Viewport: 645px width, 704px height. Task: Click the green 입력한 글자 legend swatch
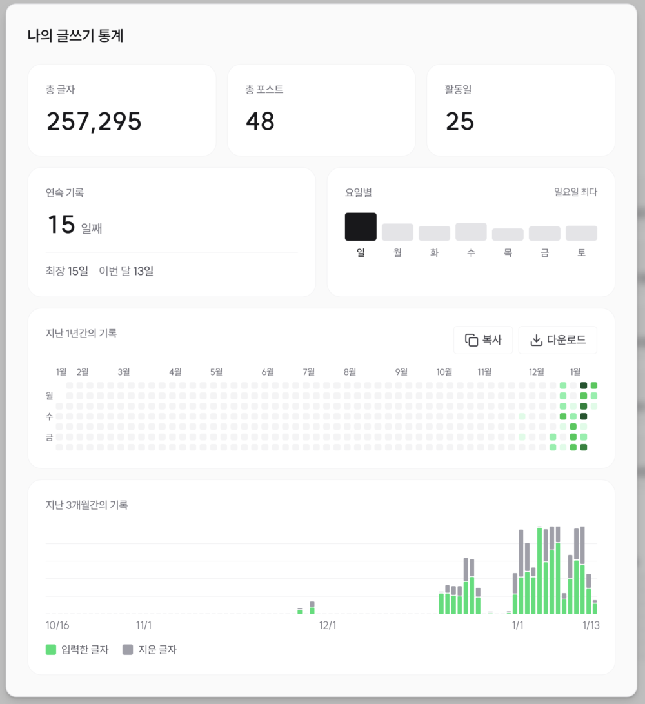click(x=51, y=649)
